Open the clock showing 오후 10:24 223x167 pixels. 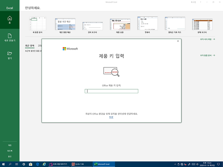[207, 164]
